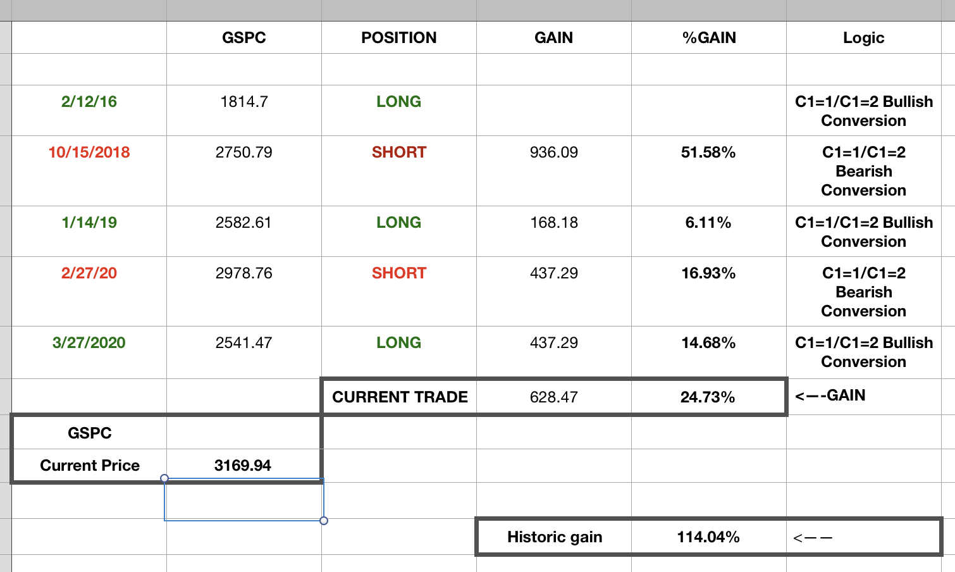955x572 pixels.
Task: Select SHORT position in the 10/15/2018 row
Action: (398, 152)
